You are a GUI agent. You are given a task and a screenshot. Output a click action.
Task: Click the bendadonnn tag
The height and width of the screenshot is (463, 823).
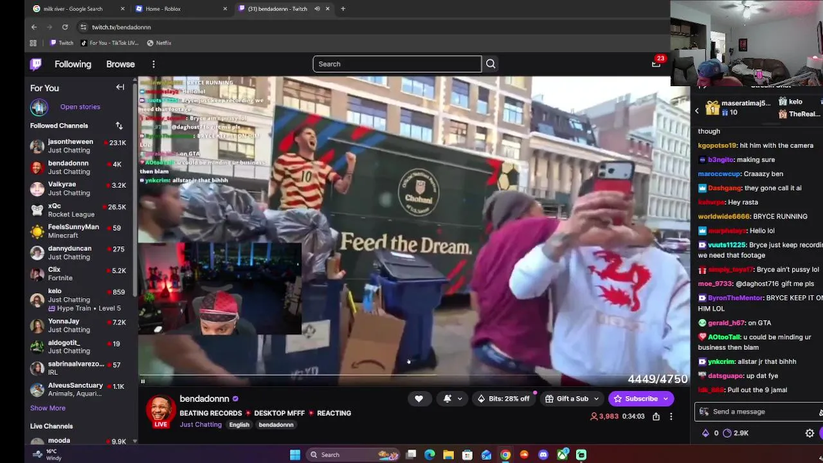(276, 424)
